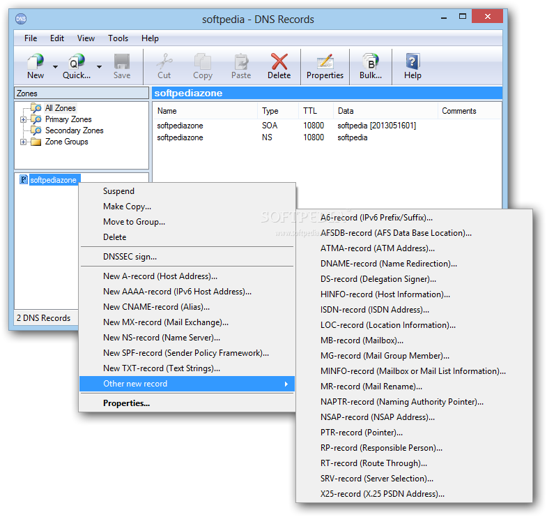Open the Edit menu
The width and height of the screenshot is (547, 517).
[x=57, y=38]
